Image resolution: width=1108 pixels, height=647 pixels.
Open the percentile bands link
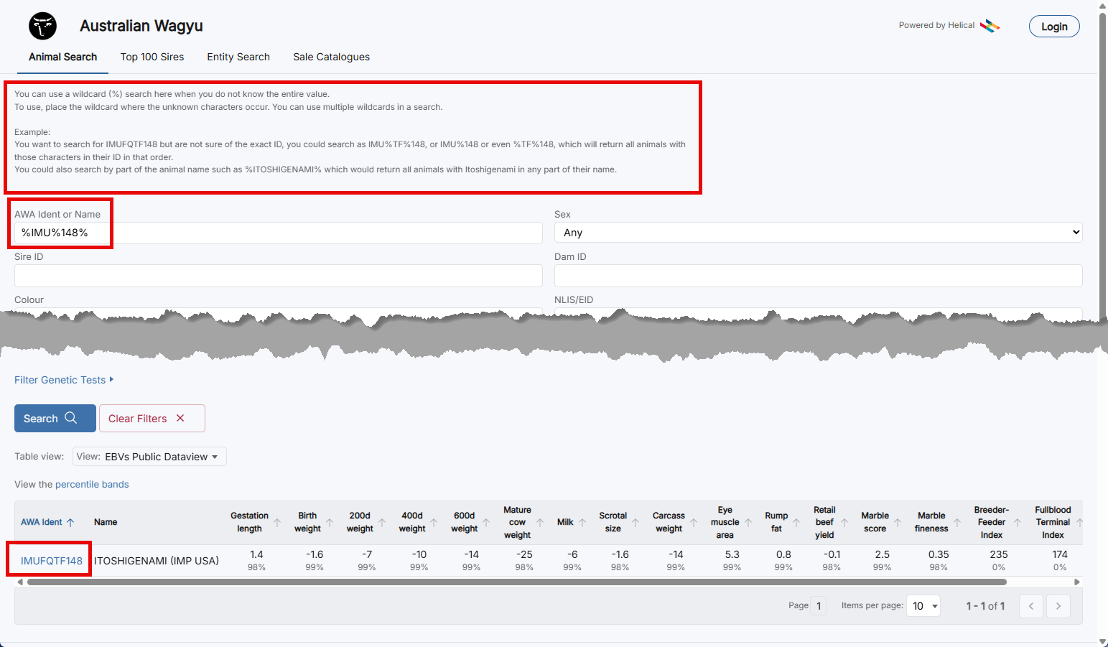coord(92,485)
